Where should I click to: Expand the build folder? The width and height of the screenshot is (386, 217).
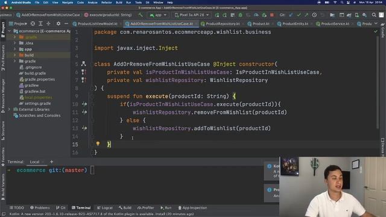pos(14,55)
